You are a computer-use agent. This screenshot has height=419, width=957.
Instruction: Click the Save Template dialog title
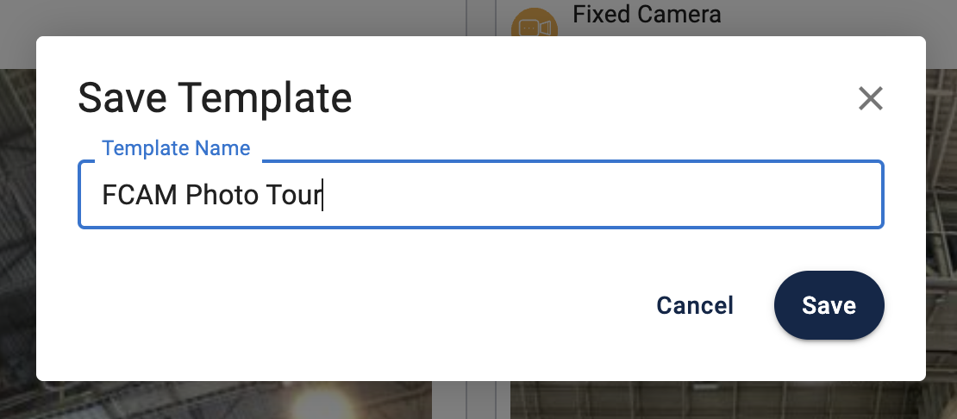pyautogui.click(x=215, y=97)
